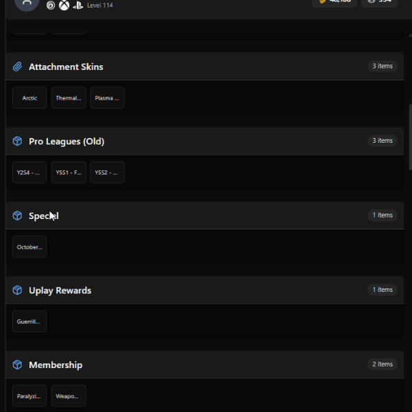The image size is (412, 412).
Task: Click the Ubisoft platform icon
Action: [x=51, y=5]
